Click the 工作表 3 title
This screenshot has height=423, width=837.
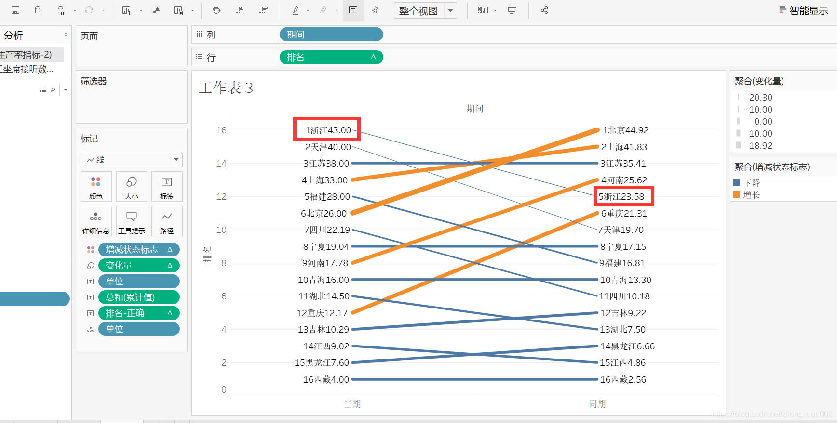tap(226, 88)
